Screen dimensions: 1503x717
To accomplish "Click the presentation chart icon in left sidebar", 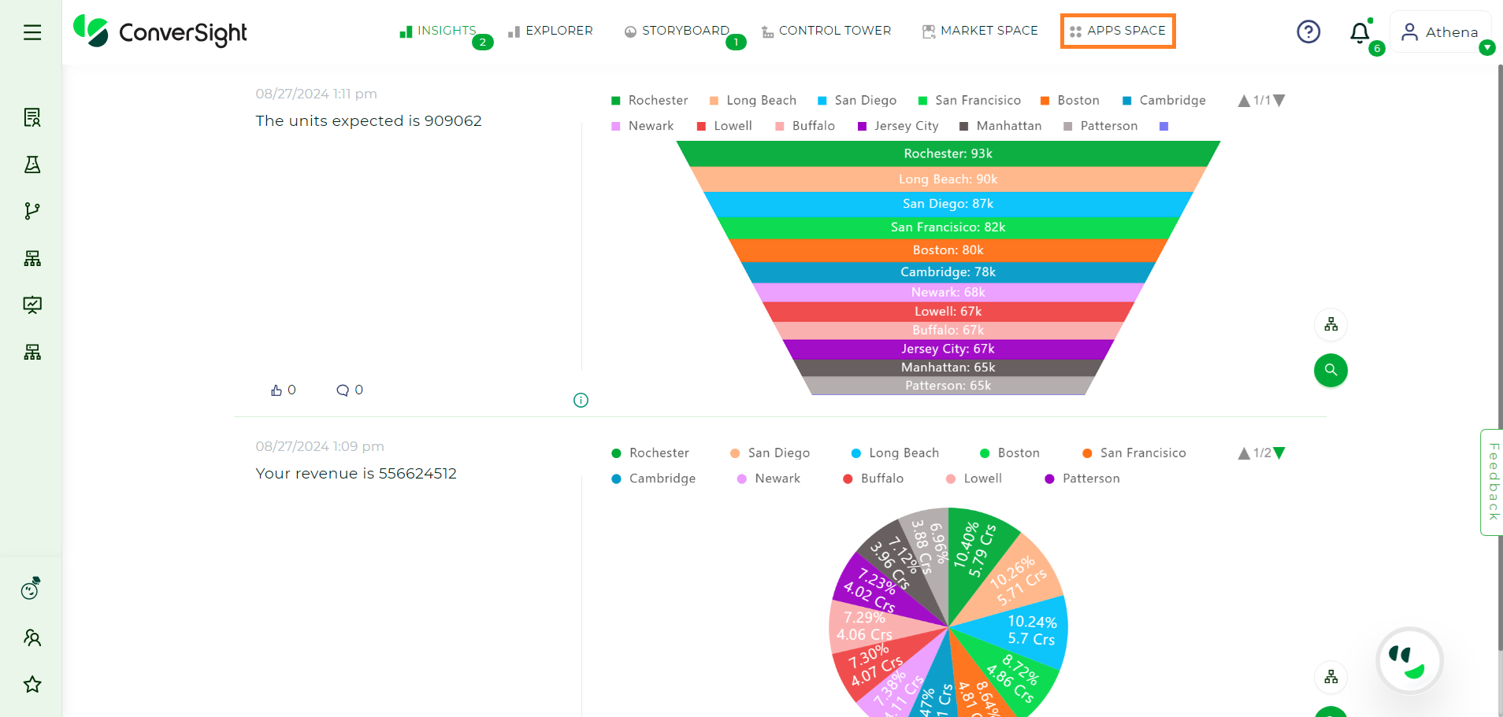I will pos(32,305).
